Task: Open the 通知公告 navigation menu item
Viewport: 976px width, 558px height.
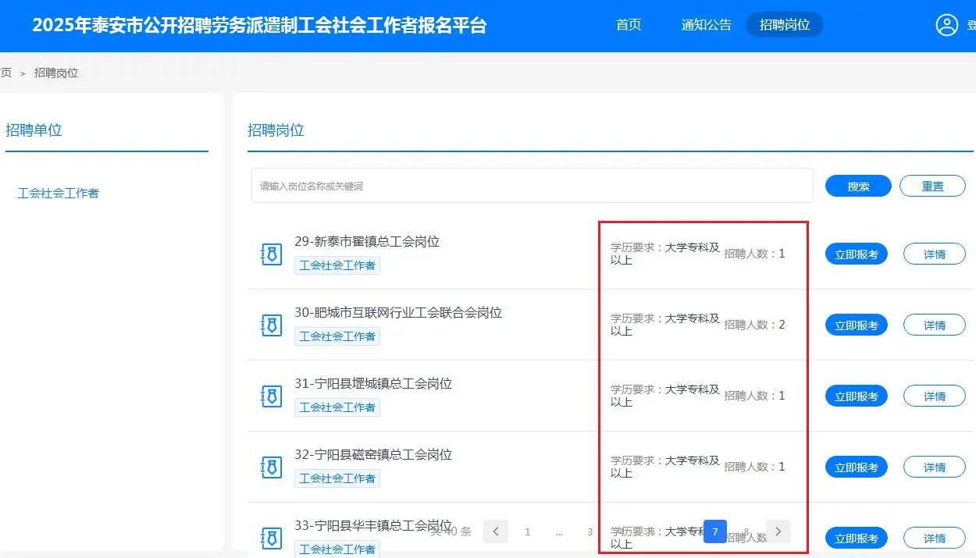Action: (x=706, y=24)
